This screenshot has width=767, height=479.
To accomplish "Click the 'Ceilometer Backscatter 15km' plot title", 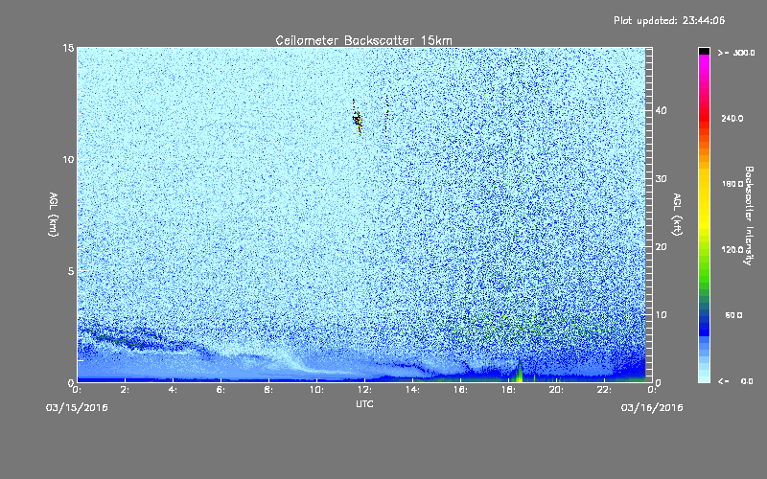I will click(x=363, y=40).
